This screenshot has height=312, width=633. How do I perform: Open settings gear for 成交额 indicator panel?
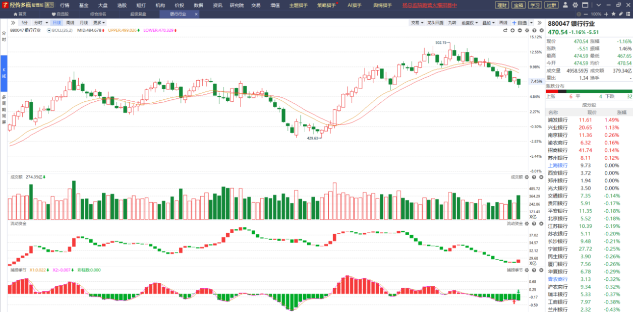527,177
